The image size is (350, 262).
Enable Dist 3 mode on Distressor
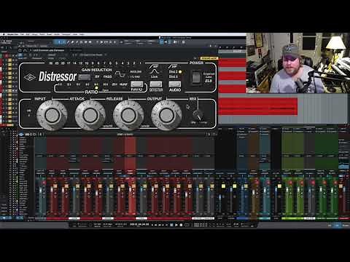(174, 76)
